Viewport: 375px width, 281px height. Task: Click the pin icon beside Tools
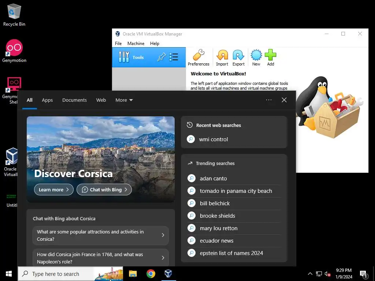click(x=161, y=57)
